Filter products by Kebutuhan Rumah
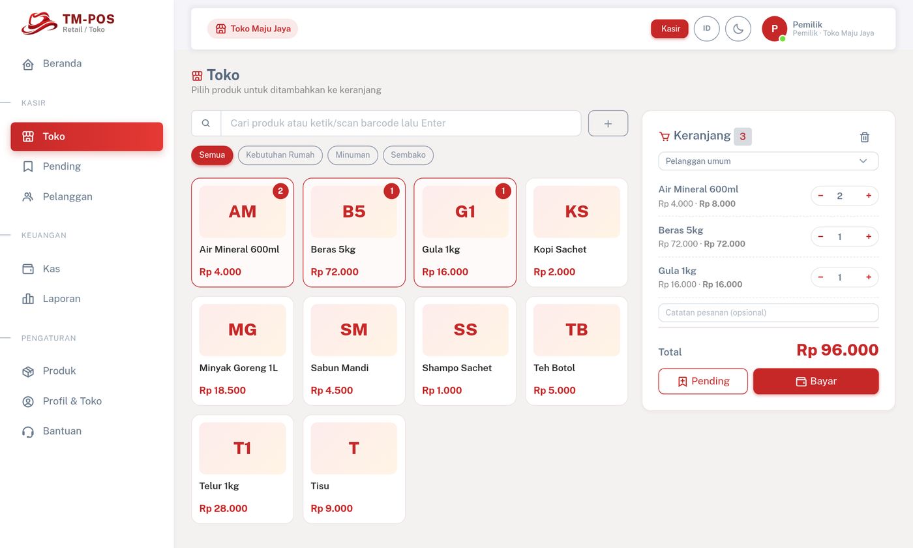 coord(280,155)
